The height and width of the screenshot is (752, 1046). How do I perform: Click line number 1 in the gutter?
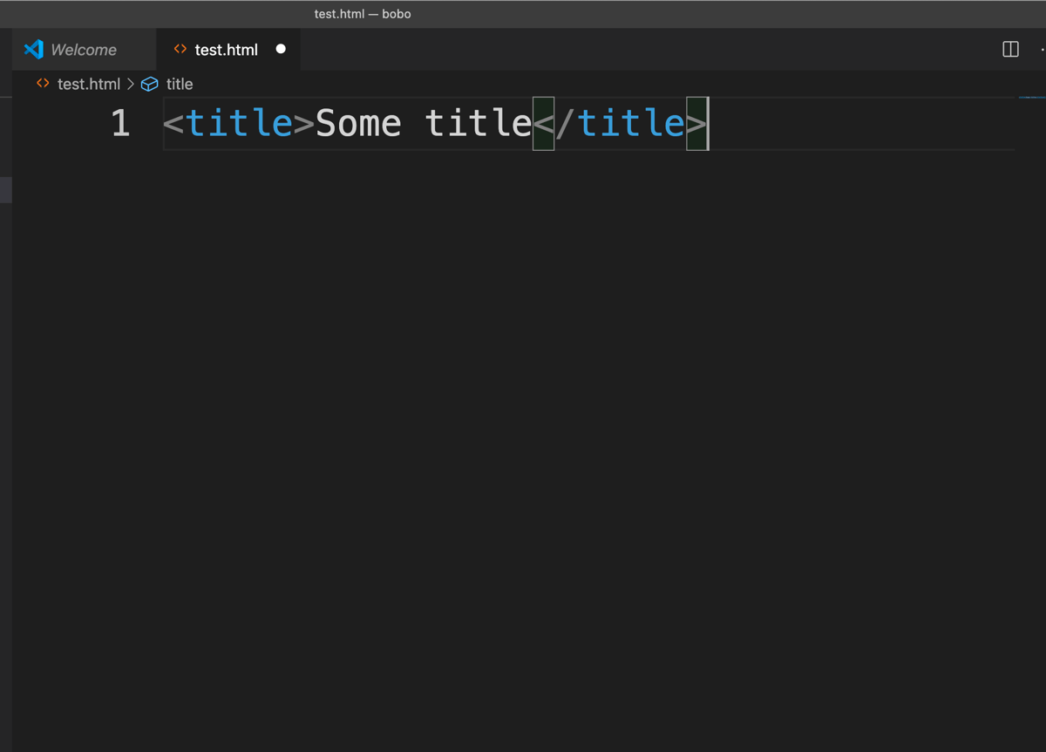[x=120, y=123]
